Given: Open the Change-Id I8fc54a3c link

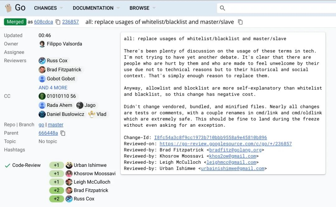Looking at the screenshot, I should [x=210, y=138].
